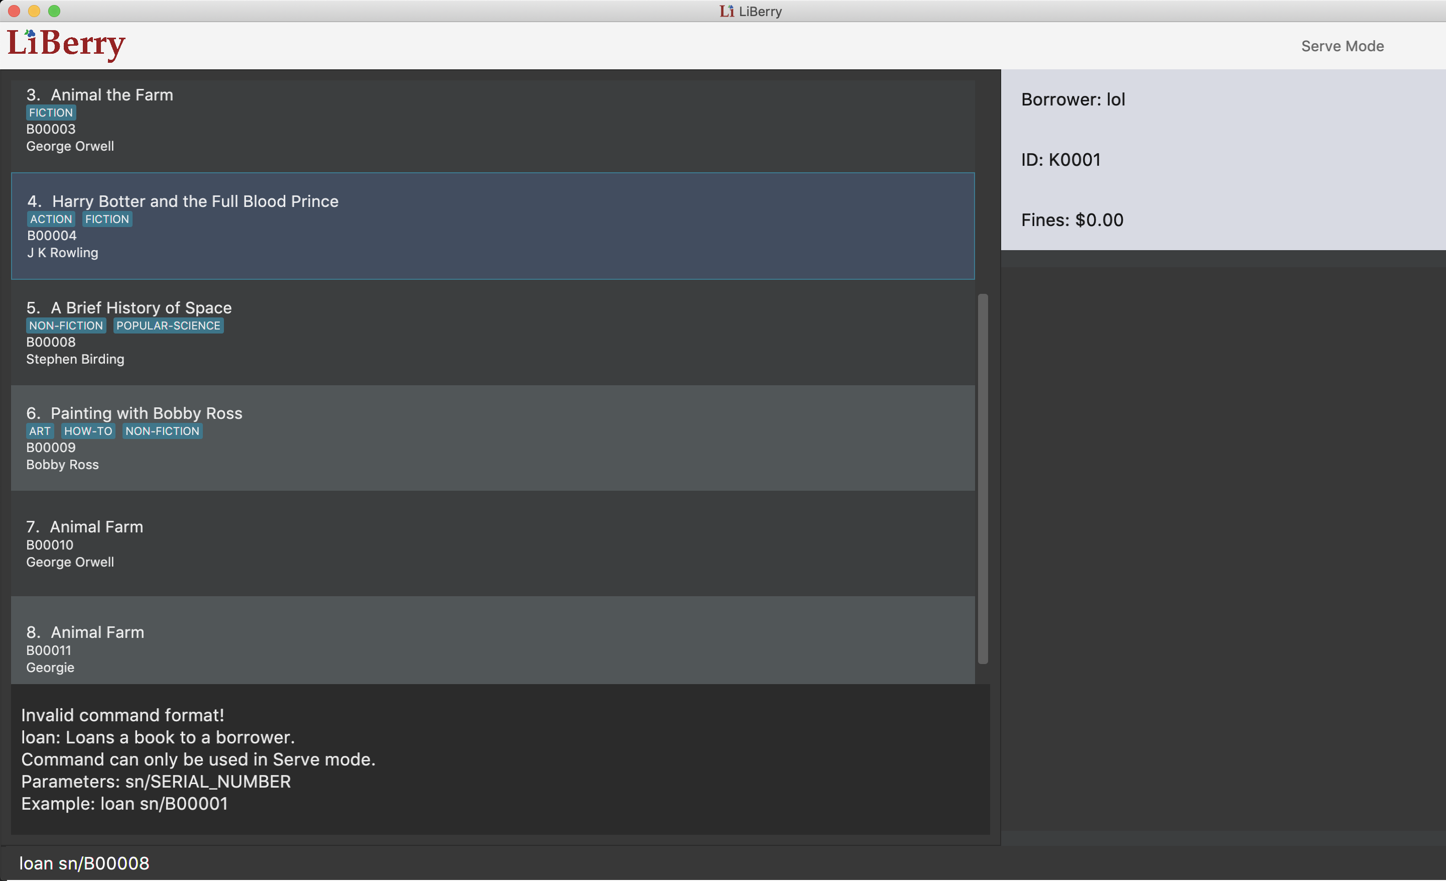Click the ACTION tag on Harry Botter
The image size is (1446, 881).
(51, 219)
